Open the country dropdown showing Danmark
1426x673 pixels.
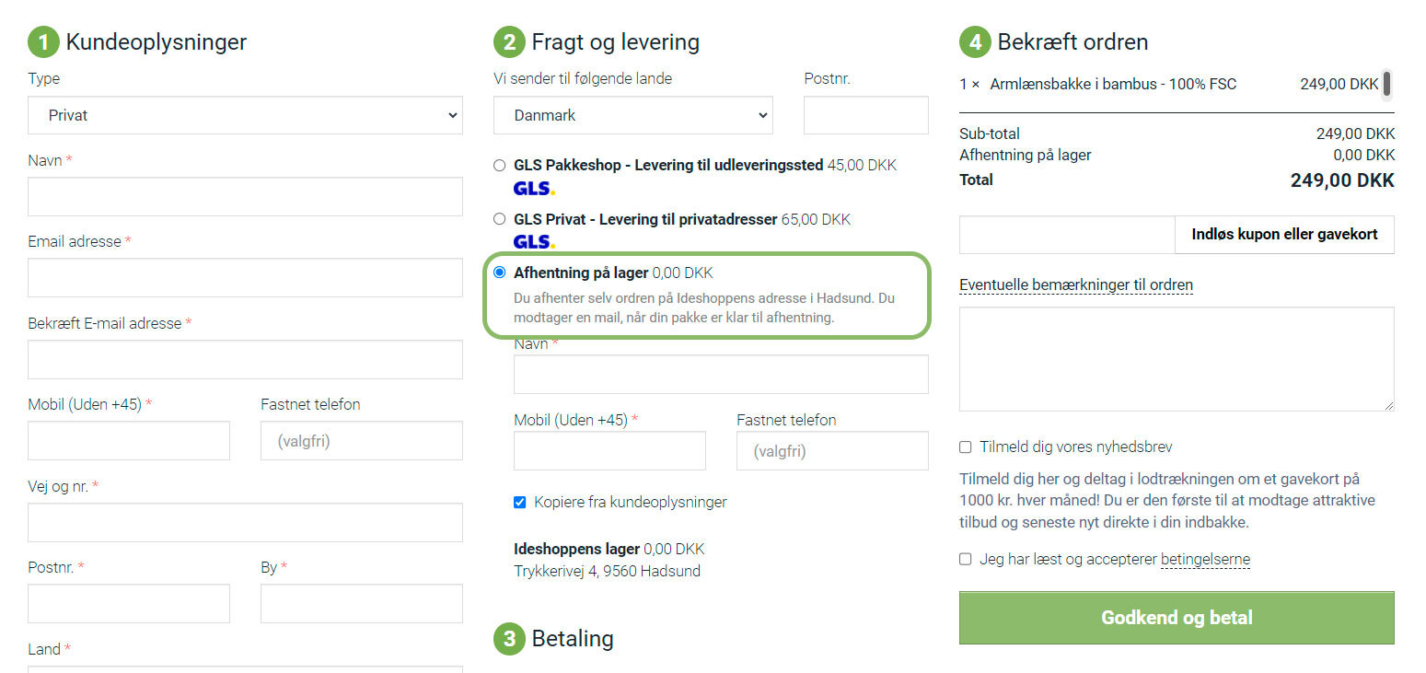[x=632, y=116]
